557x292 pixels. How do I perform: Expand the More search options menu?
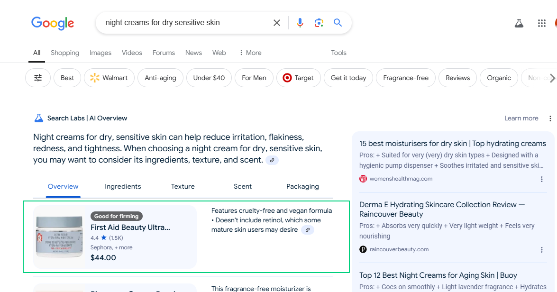[x=250, y=53]
